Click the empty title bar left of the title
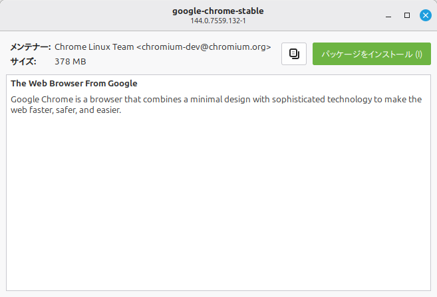The width and height of the screenshot is (437, 297). [x=80, y=15]
